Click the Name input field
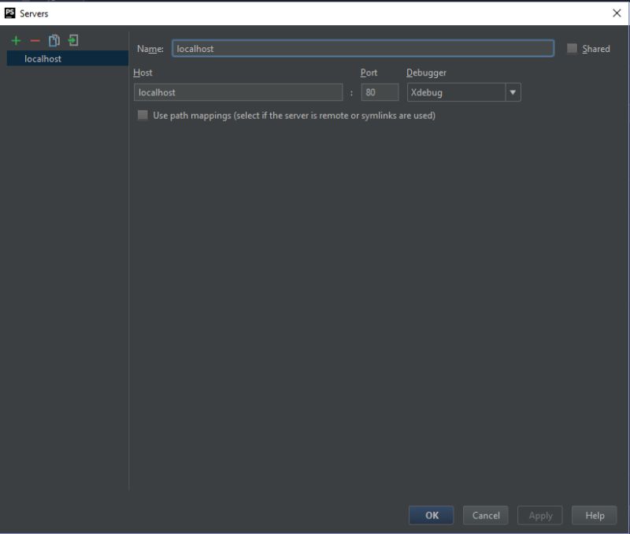The height and width of the screenshot is (534, 630). [x=363, y=49]
